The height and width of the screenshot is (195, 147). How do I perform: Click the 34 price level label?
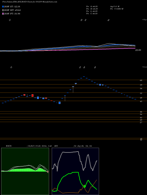(x=141, y=114)
